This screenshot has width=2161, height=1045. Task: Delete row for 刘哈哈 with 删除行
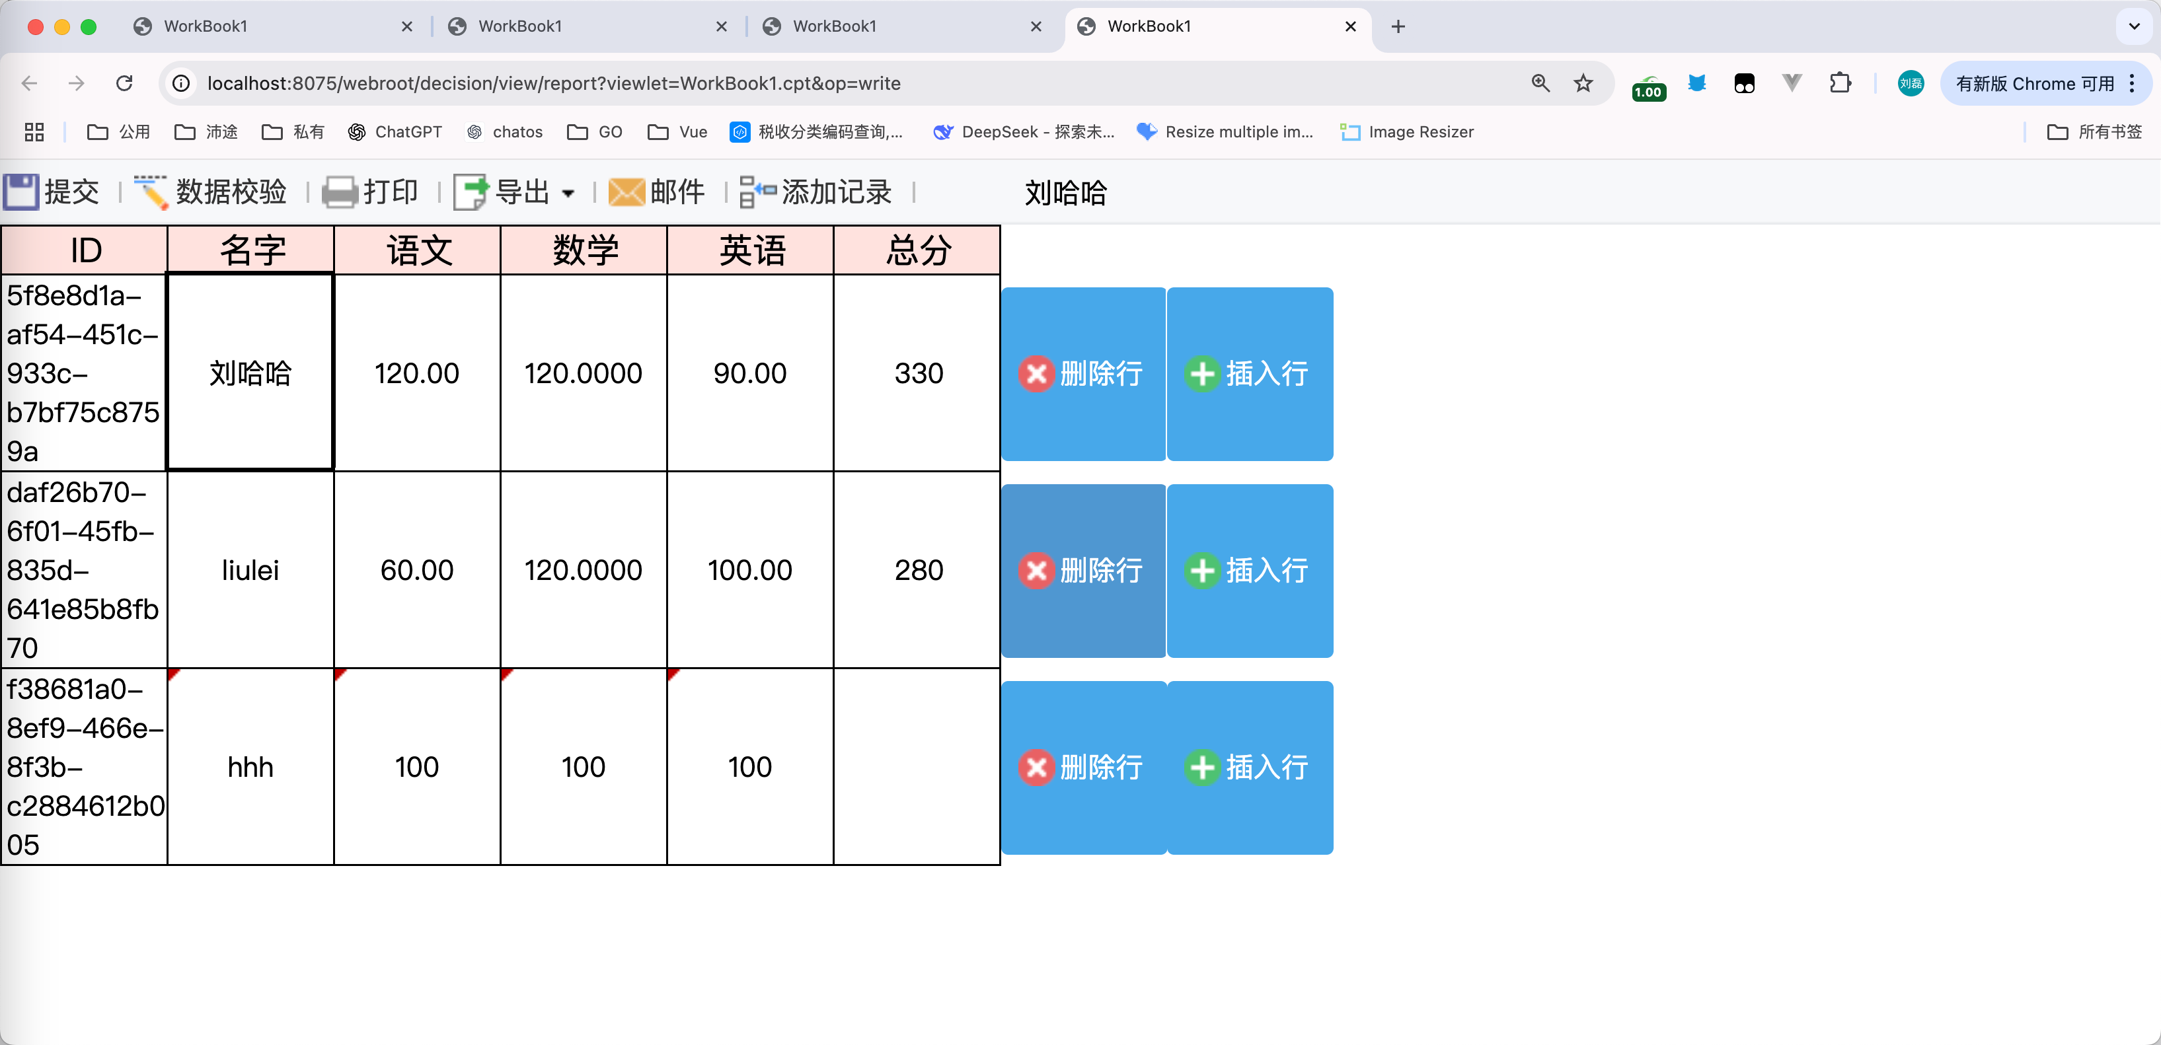pos(1083,374)
